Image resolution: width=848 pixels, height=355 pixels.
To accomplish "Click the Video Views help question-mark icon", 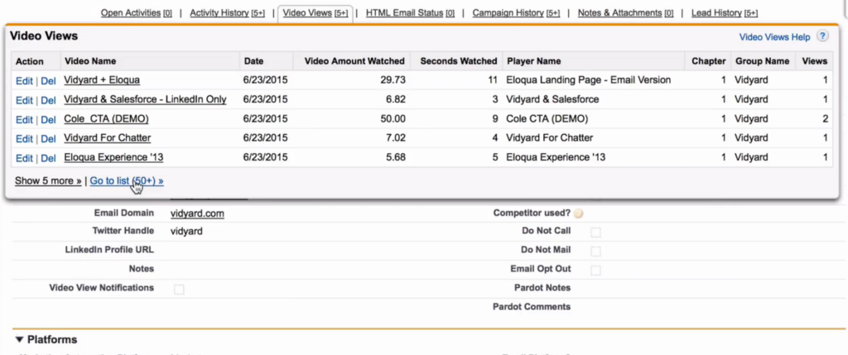I will 822,36.
